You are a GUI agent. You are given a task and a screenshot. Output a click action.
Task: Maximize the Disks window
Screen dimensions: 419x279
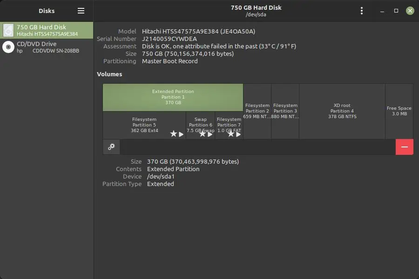396,11
